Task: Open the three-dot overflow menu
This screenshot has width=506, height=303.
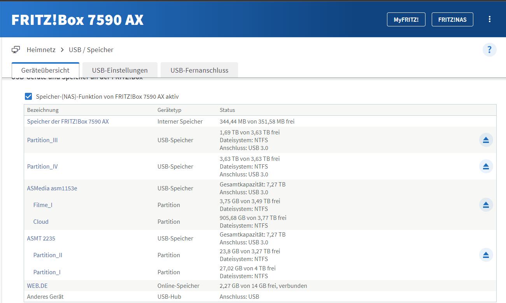Action: tap(489, 19)
